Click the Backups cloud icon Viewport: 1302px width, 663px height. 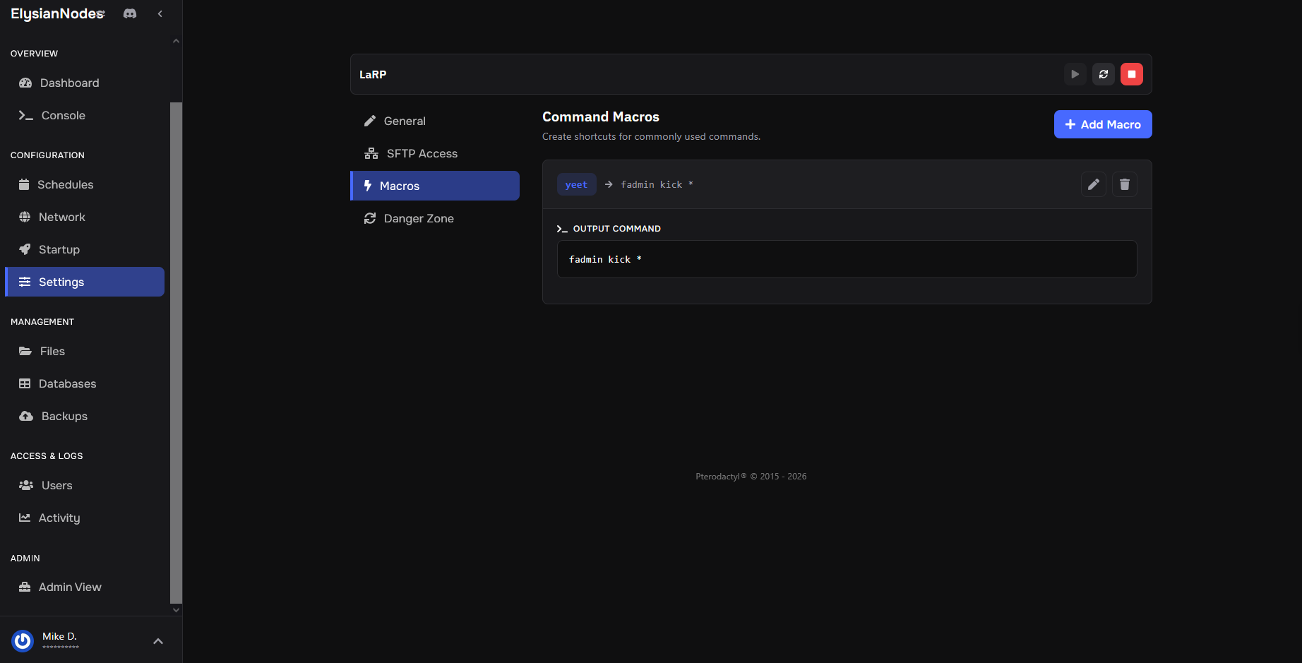click(x=26, y=416)
